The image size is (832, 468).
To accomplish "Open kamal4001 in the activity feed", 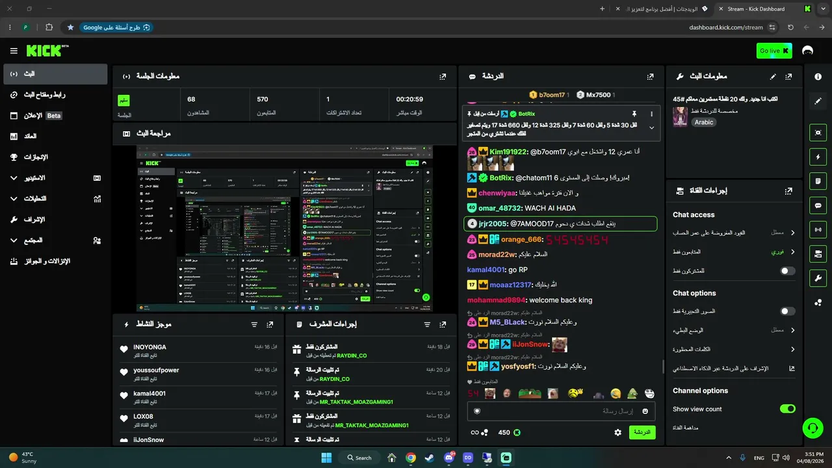I will (149, 393).
